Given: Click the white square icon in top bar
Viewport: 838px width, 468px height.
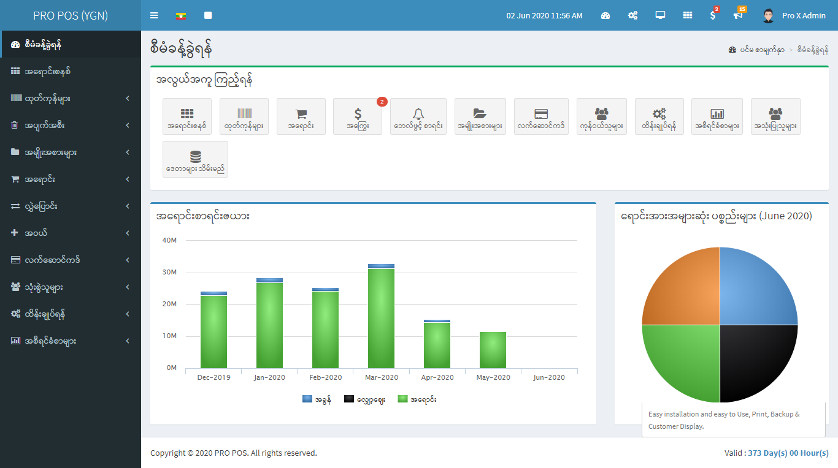Looking at the screenshot, I should point(208,15).
